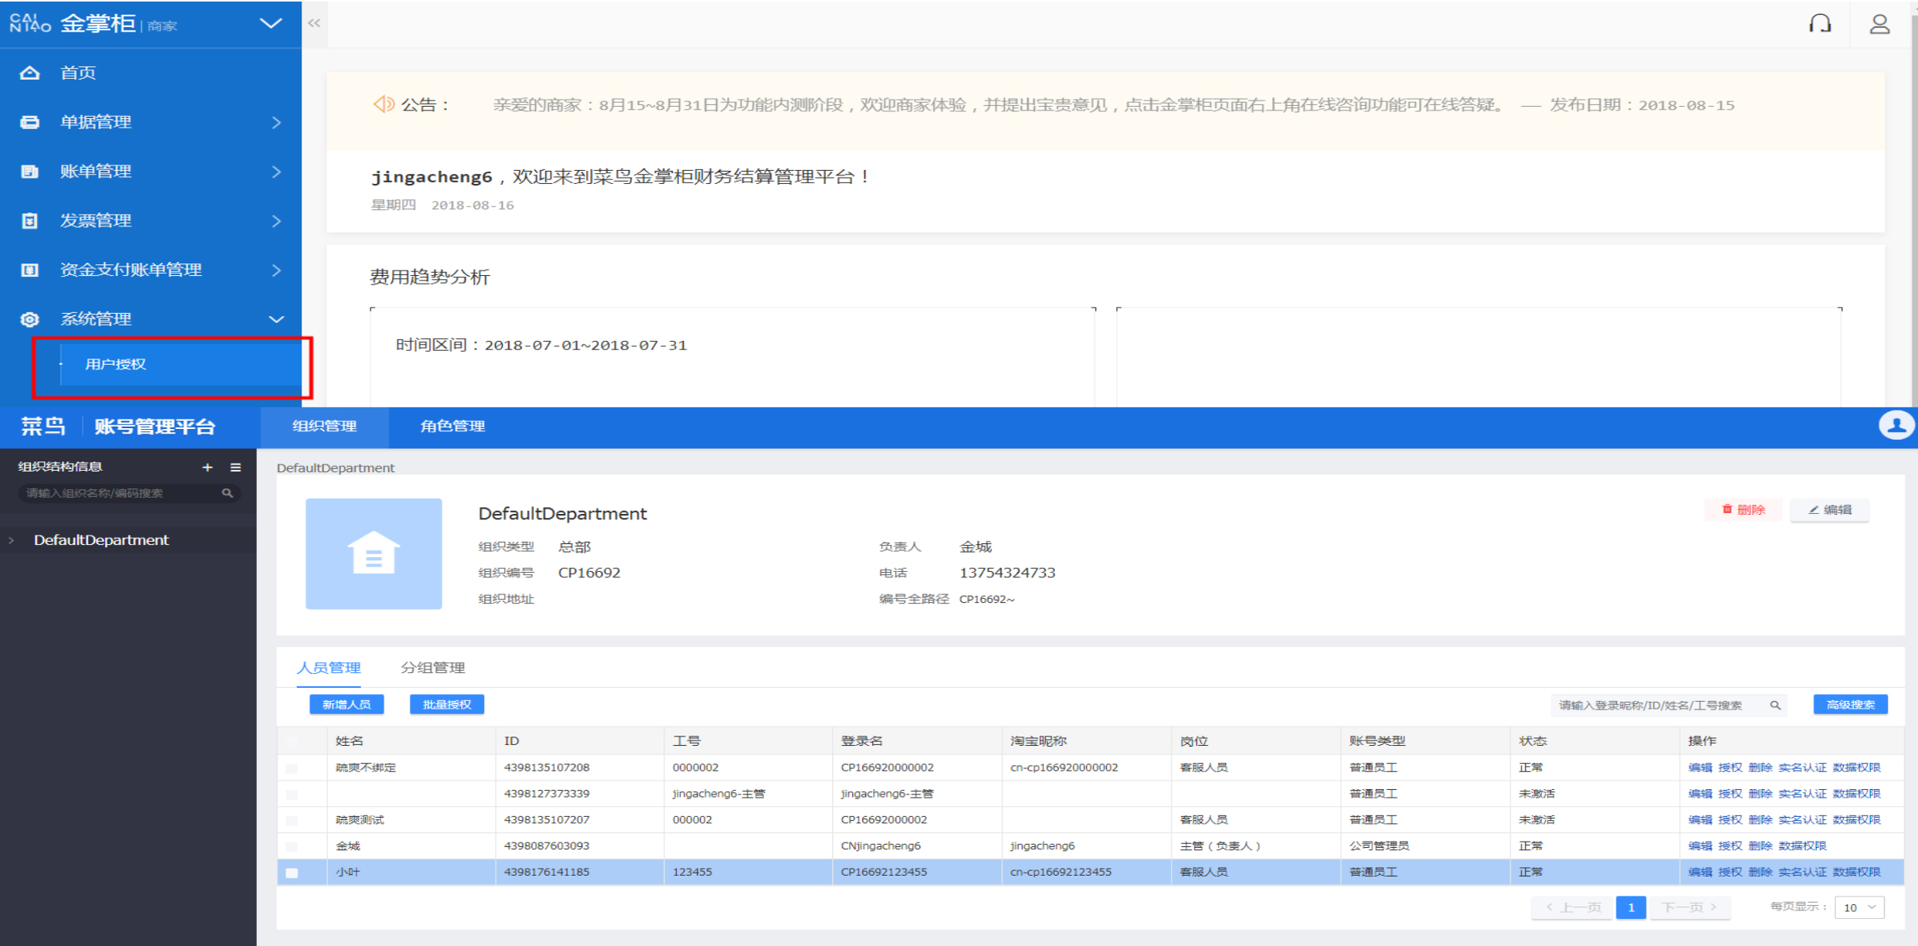Tick the checkbox for the 小叶 row
This screenshot has height=946, width=1918.
pos(292,873)
